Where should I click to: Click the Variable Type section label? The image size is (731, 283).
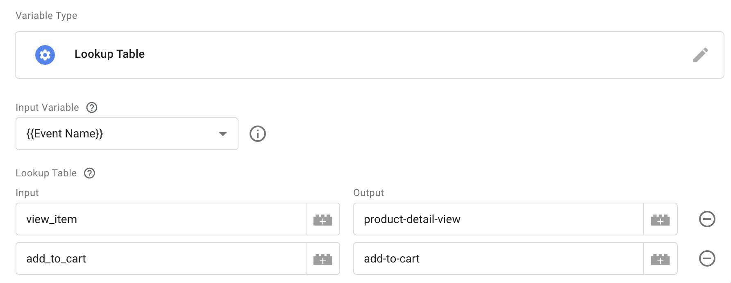pyautogui.click(x=46, y=16)
